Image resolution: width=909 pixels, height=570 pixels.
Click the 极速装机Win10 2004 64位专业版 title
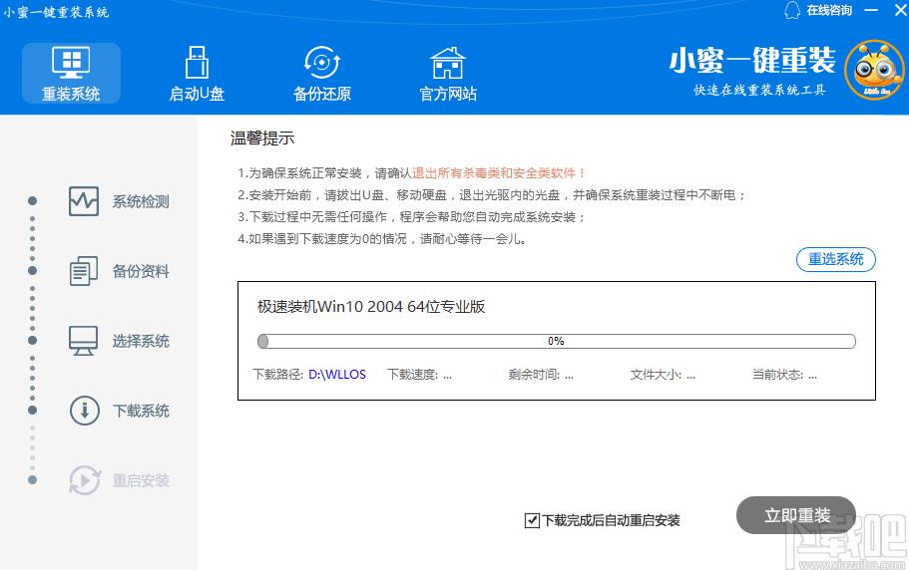[371, 307]
